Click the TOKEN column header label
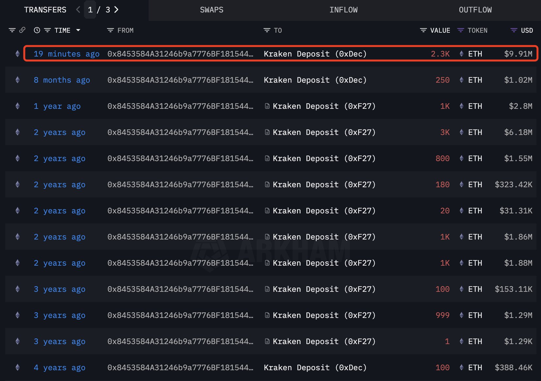The height and width of the screenshot is (381, 541). pyautogui.click(x=477, y=30)
